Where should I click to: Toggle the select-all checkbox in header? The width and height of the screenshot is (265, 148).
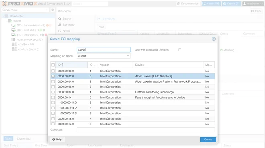(53, 65)
